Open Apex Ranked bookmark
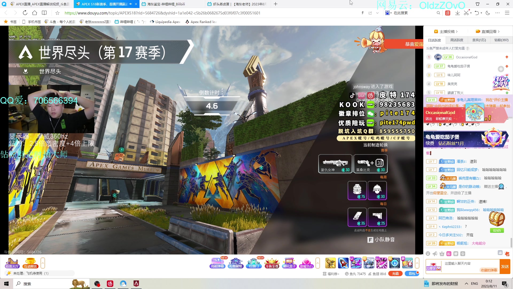513x289 pixels. [201, 22]
